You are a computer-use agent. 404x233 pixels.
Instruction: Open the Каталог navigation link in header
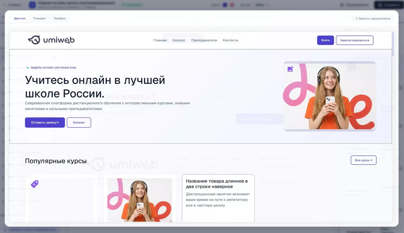(179, 40)
